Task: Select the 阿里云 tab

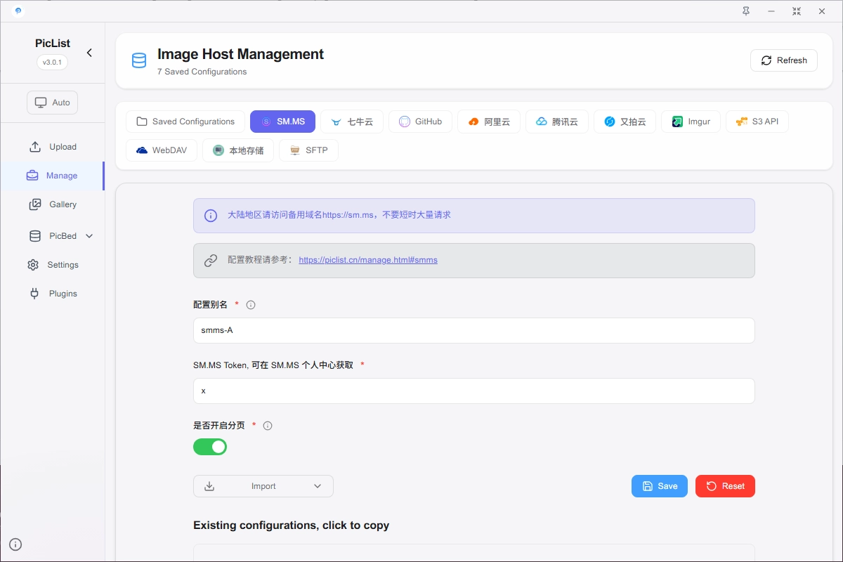Action: point(488,122)
